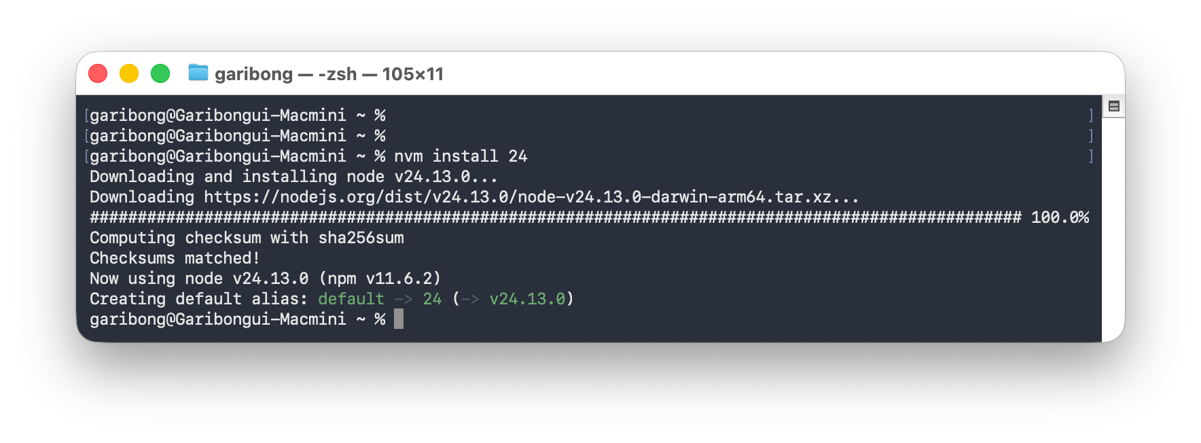1201x443 pixels.
Task: Click the scrollbar track on right edge
Action: [1113, 228]
